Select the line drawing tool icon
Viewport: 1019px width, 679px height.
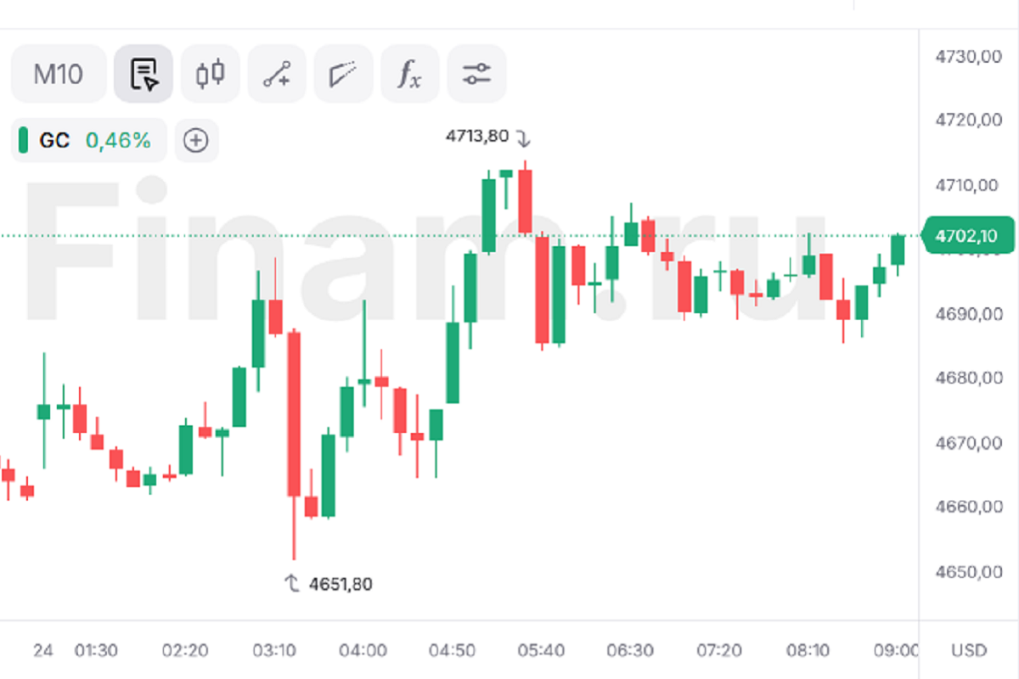pos(277,74)
